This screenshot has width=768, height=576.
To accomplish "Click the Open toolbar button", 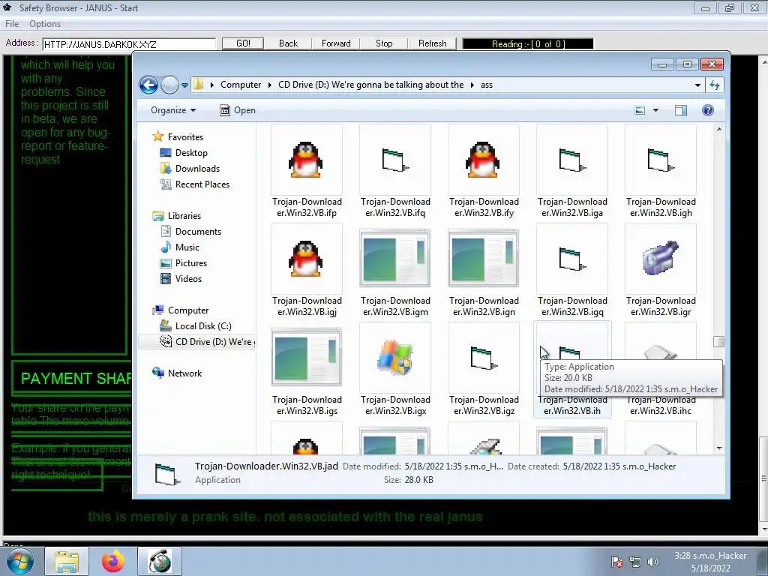I will click(x=237, y=110).
